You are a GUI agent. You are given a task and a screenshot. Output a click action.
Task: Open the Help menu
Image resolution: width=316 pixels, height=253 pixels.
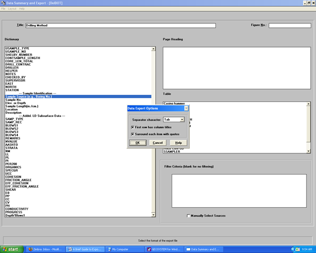22,8
